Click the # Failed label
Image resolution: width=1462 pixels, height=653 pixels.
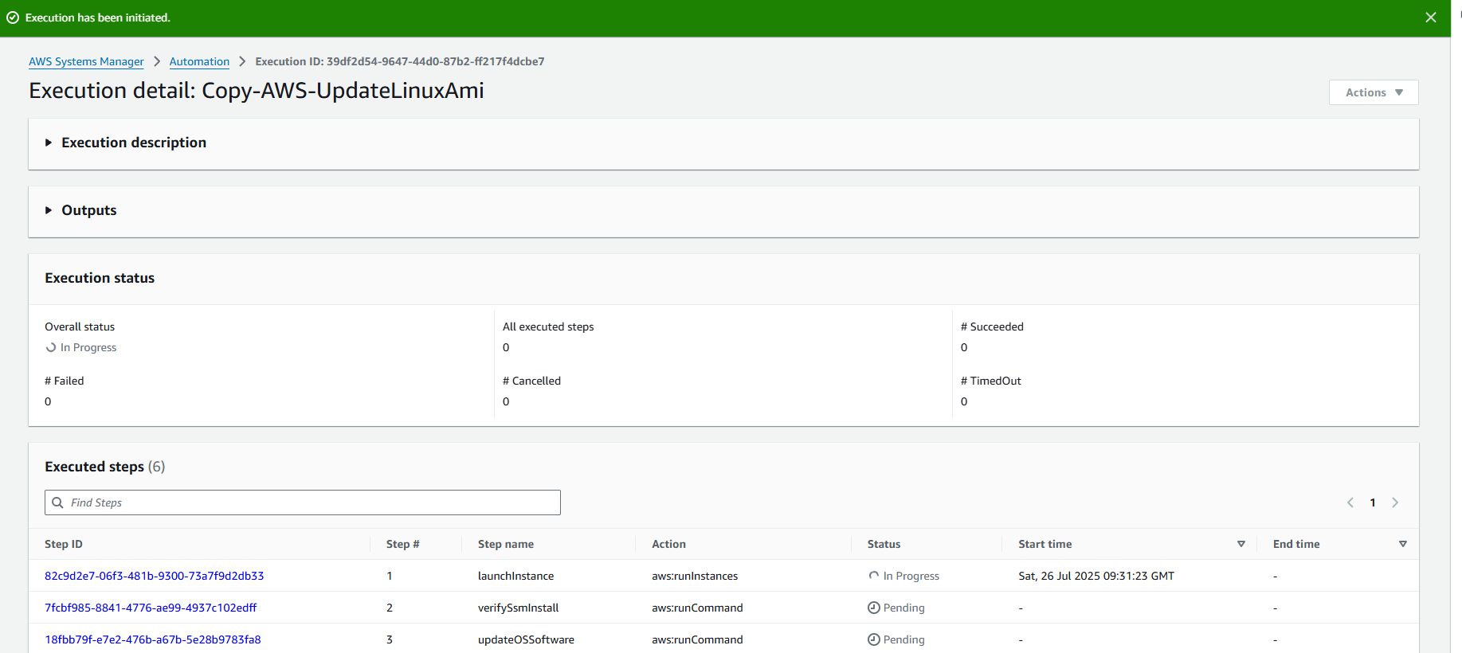(x=65, y=381)
